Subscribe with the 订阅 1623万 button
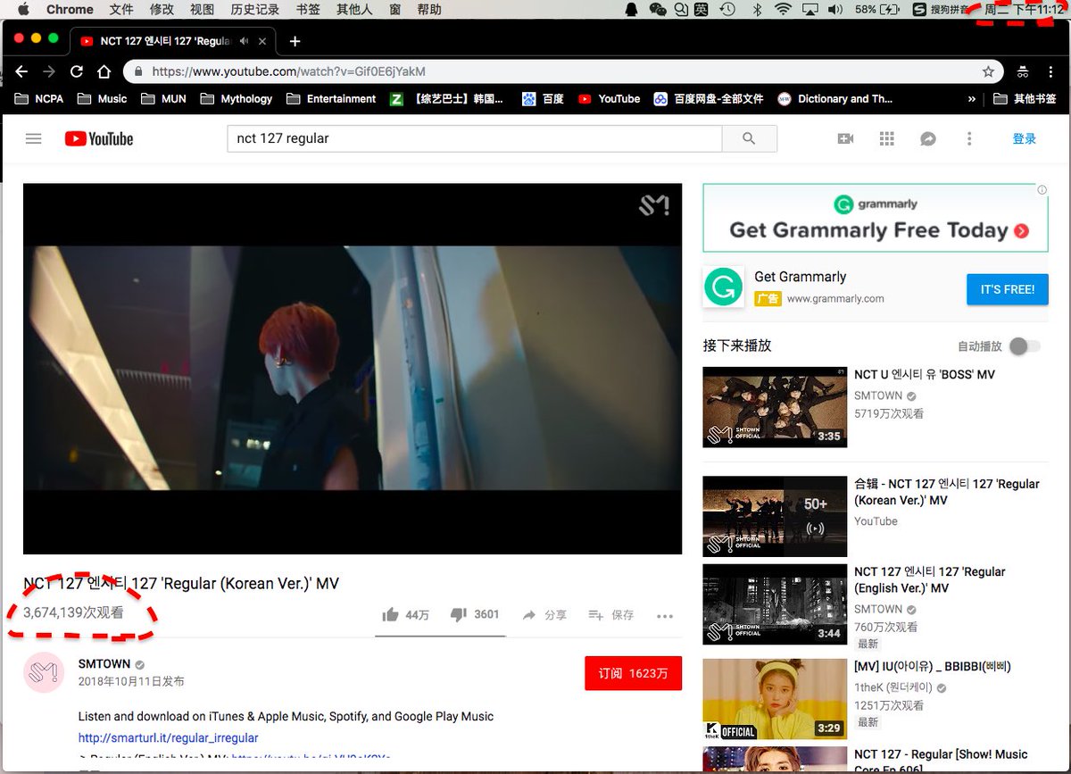Viewport: 1071px width, 774px height. [x=634, y=673]
